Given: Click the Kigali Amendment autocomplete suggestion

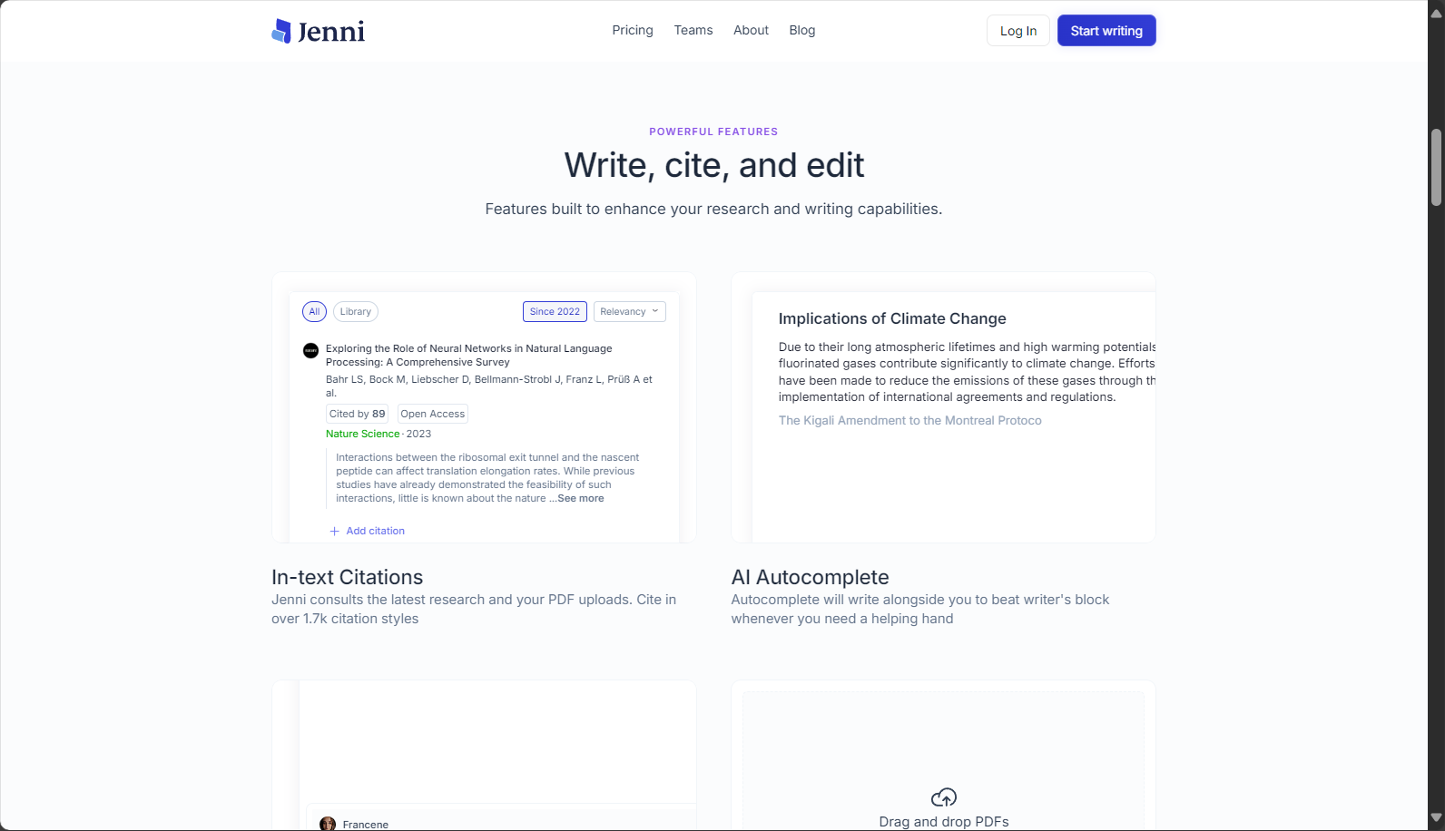Looking at the screenshot, I should [x=910, y=420].
